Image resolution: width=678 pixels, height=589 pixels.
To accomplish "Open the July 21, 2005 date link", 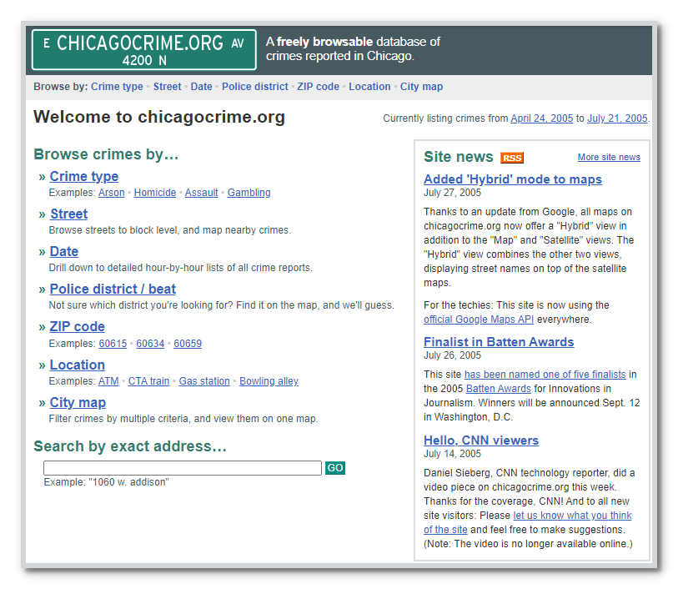I will tap(617, 118).
